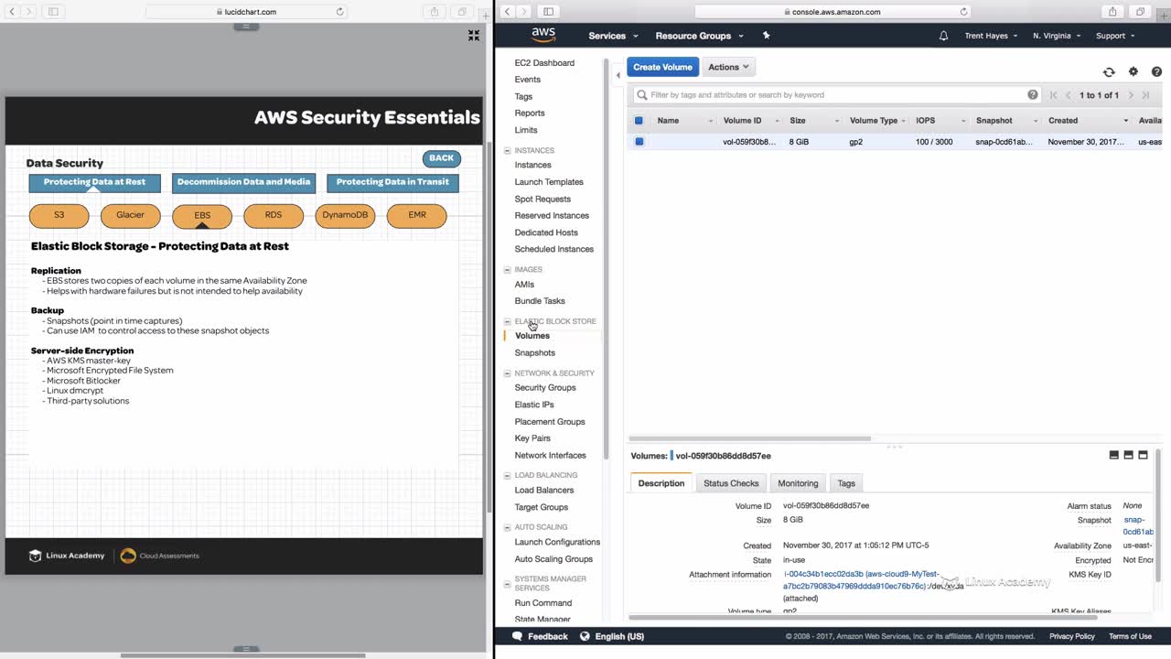
Task: Click Safari back arrow in Lucidchart window
Action: tap(13, 12)
